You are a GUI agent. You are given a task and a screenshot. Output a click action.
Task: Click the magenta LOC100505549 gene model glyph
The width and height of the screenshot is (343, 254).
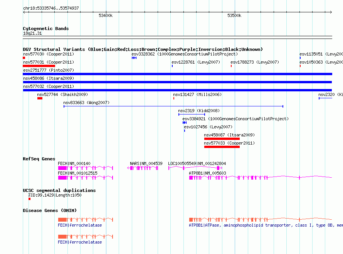click(195, 168)
